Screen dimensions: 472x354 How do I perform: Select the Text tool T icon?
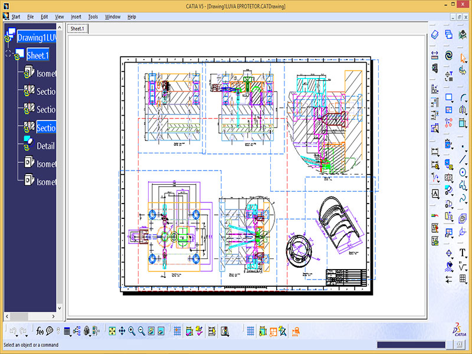[x=463, y=253]
